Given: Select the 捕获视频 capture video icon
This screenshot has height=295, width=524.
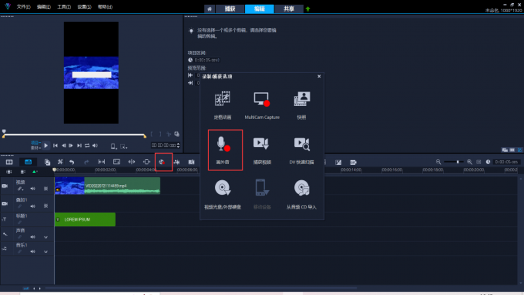Looking at the screenshot, I should pyautogui.click(x=261, y=150).
